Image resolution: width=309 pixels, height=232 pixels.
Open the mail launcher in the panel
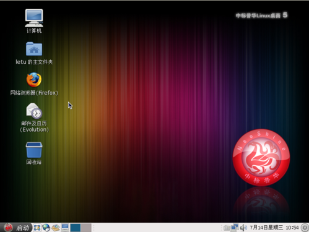tap(56, 228)
